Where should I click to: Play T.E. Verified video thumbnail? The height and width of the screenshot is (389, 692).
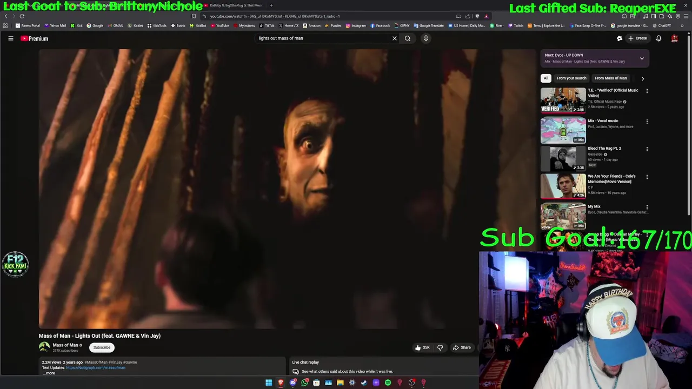[x=563, y=100]
